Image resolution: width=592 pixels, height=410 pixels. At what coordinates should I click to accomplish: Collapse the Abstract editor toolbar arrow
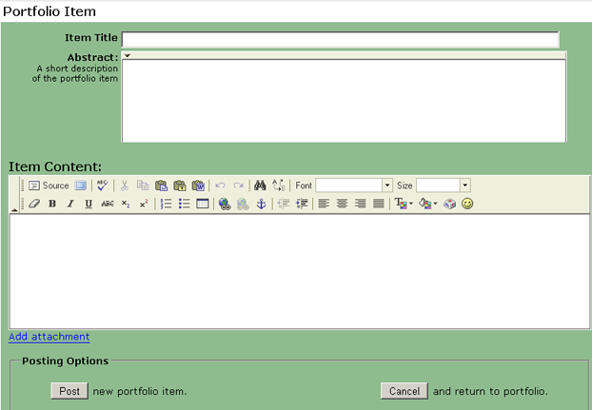(127, 56)
